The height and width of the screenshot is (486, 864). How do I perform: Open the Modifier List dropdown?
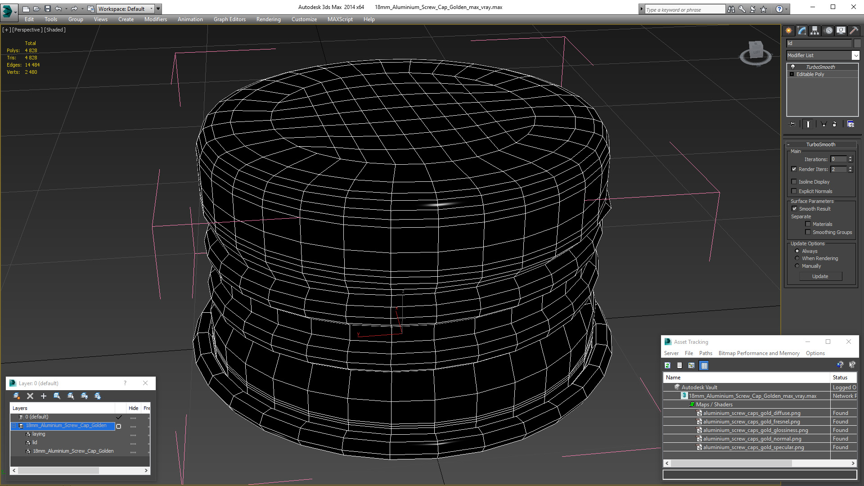(x=855, y=55)
